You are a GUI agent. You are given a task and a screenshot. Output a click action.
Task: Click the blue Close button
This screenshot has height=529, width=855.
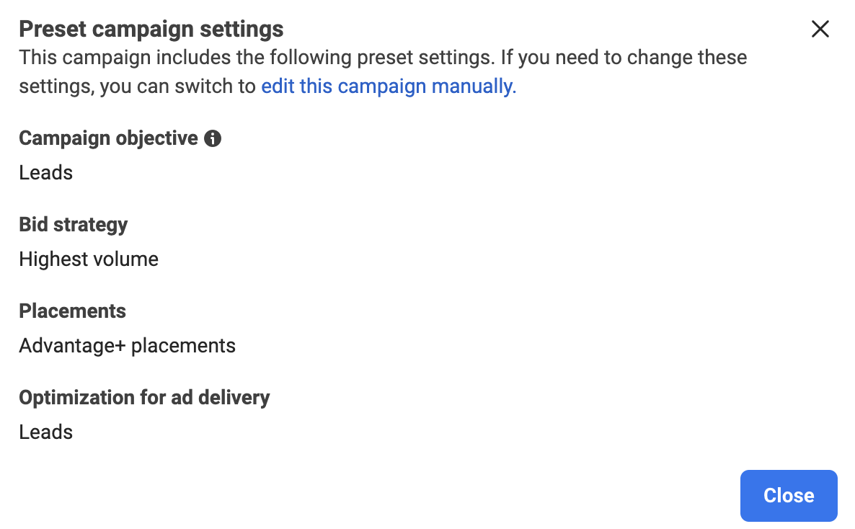(789, 495)
